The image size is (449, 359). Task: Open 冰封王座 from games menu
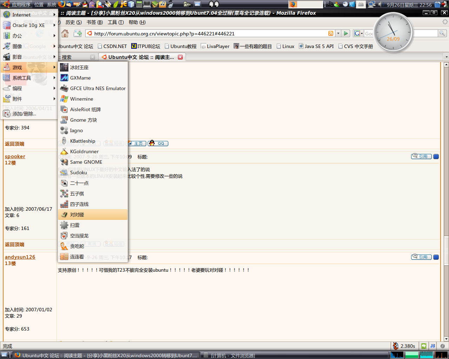[93, 67]
